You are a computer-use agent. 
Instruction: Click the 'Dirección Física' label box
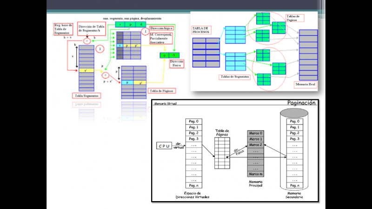[x=176, y=63]
